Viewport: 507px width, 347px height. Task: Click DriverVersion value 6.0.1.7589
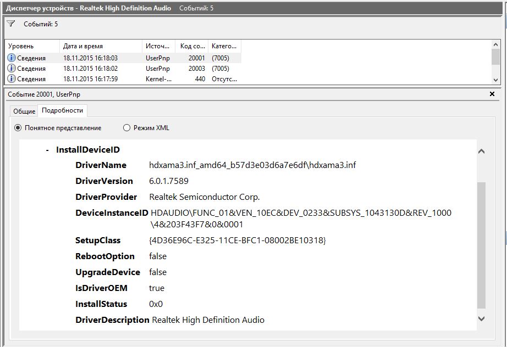click(168, 181)
